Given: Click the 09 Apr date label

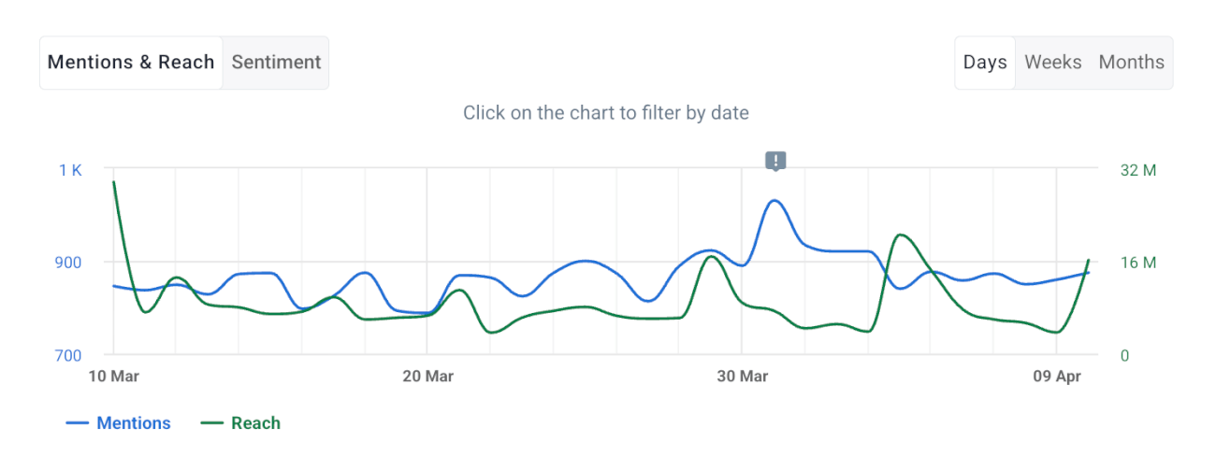Looking at the screenshot, I should 1056,377.
